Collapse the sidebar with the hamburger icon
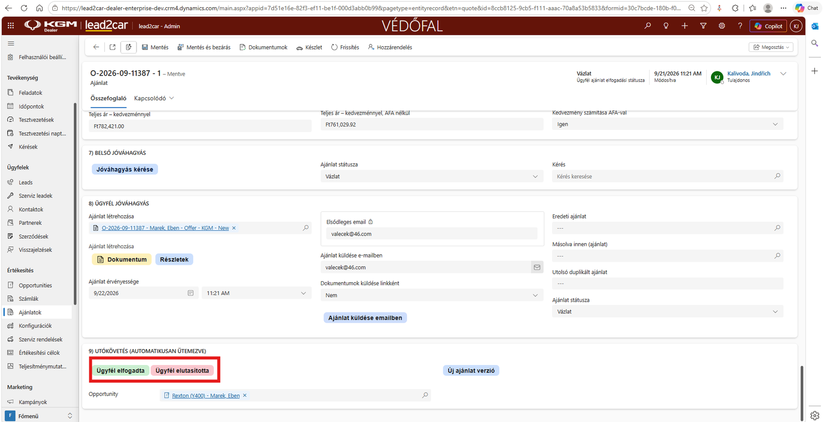The width and height of the screenshot is (823, 422). click(x=11, y=44)
